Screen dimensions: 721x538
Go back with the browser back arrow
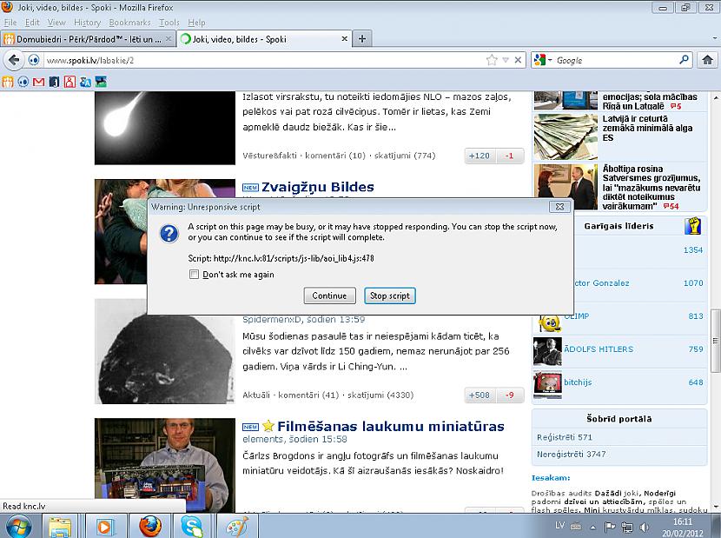(x=14, y=60)
